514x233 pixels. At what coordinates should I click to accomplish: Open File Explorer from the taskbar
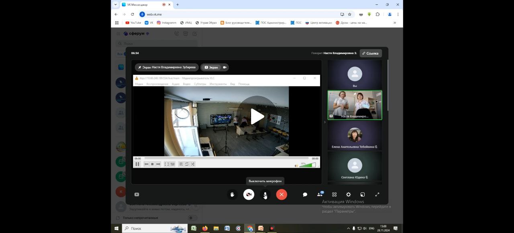216,228
